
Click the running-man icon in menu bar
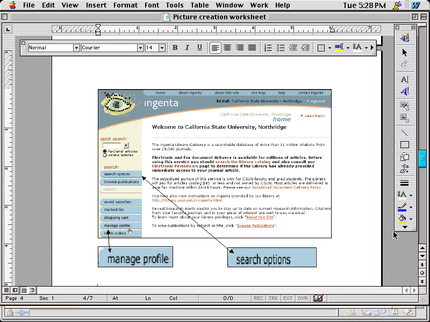pyautogui.click(x=397, y=5)
